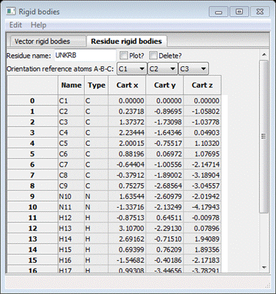Click the scroll up arrow
The height and width of the screenshot is (294, 276).
264,55
